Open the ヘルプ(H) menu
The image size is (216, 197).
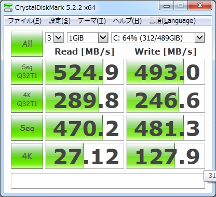(x=127, y=21)
